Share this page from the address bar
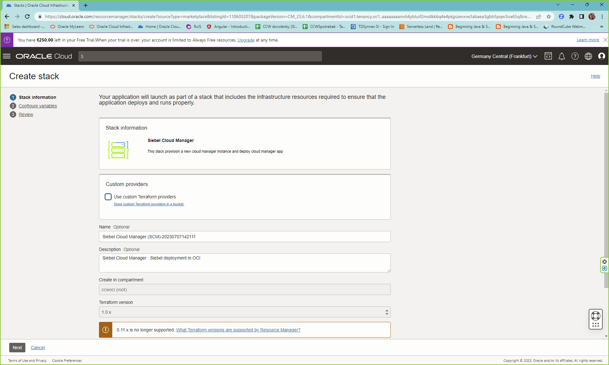 [539, 16]
